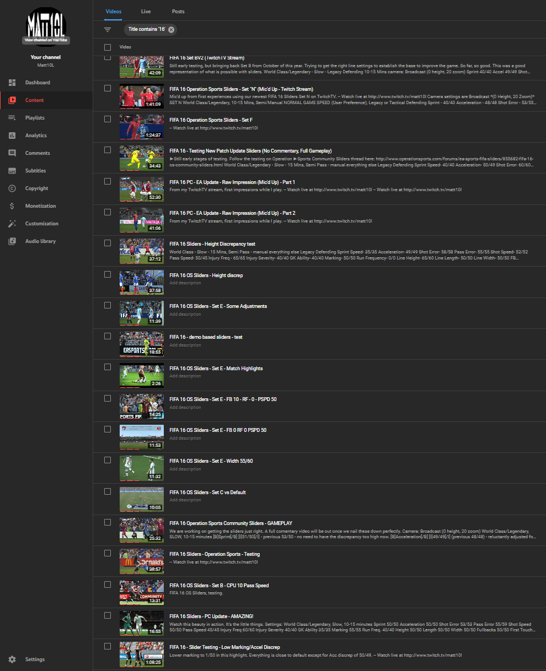Screen dimensions: 546x671
Task: Open the Analytics chart icon
Action: point(12,136)
